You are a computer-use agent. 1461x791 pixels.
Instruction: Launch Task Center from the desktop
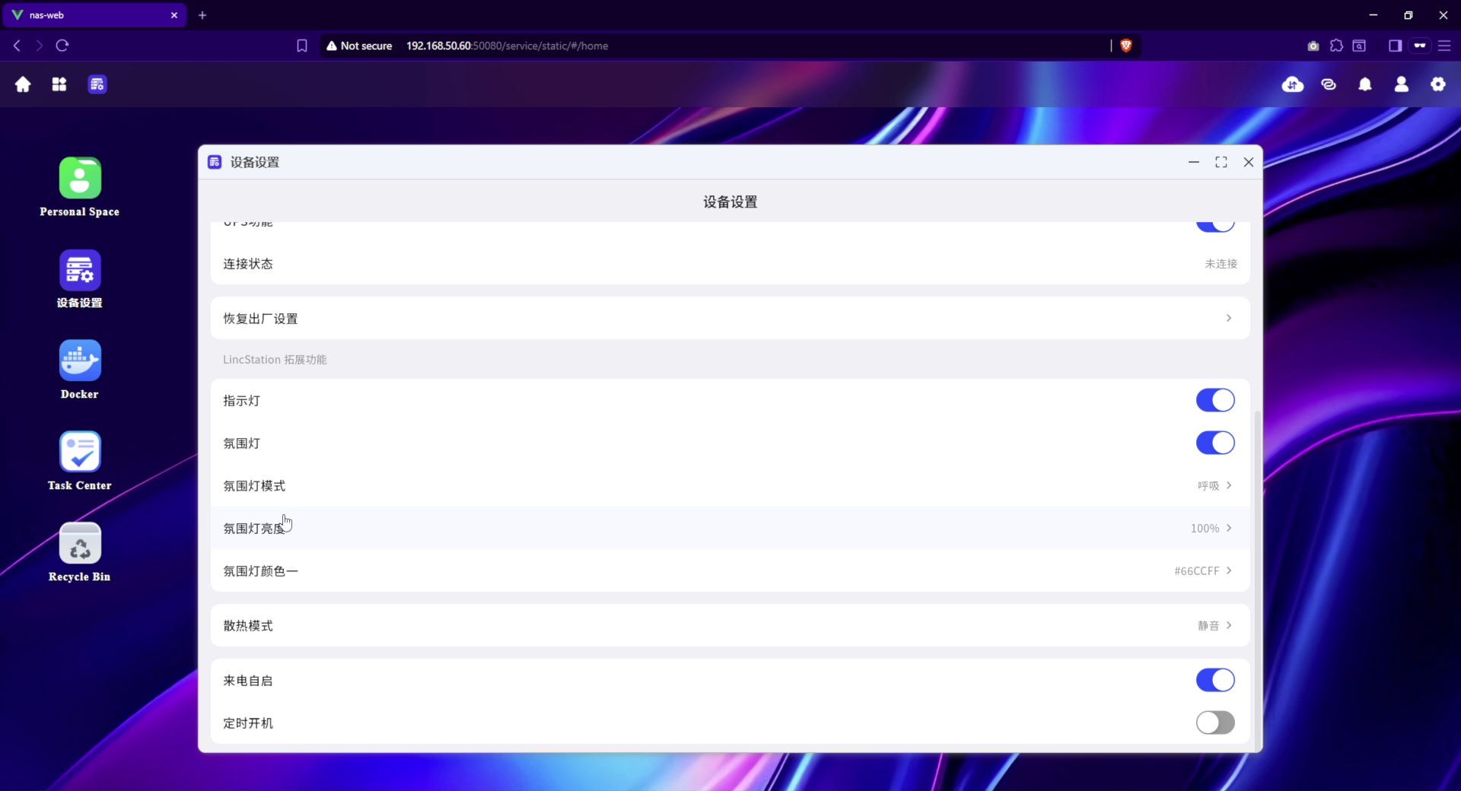79,452
